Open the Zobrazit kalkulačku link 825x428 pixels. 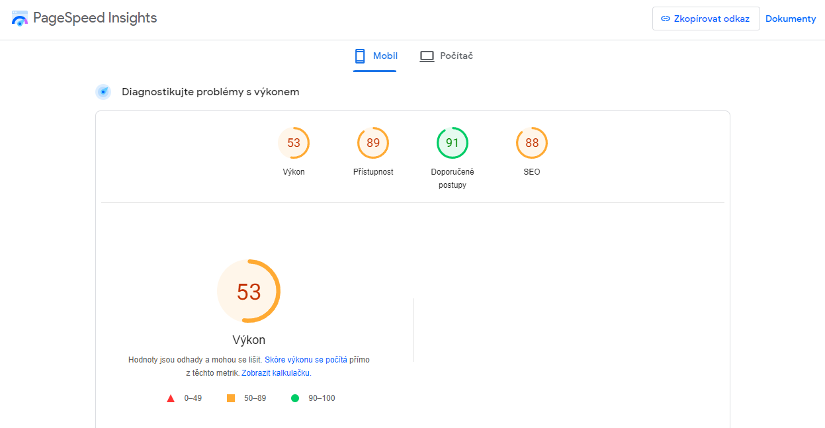[276, 373]
